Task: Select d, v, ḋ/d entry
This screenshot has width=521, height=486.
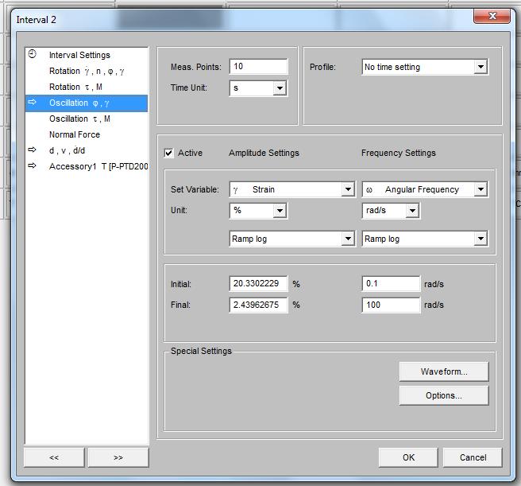Action: [87, 150]
